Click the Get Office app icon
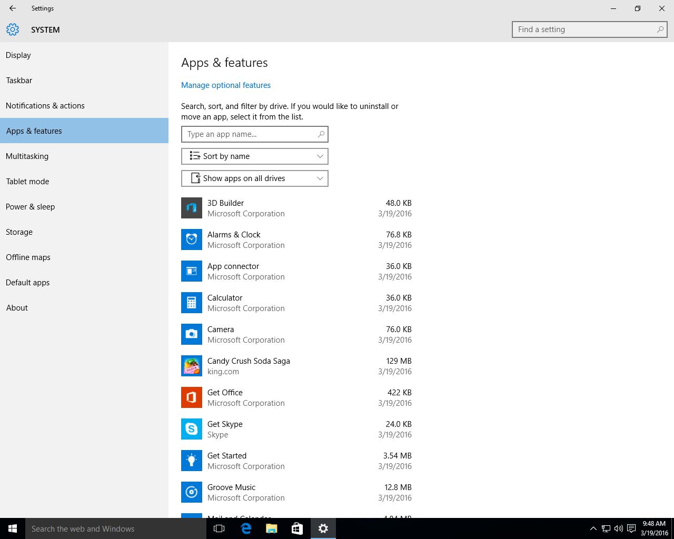Viewport: 674px width, 539px height. pyautogui.click(x=192, y=397)
